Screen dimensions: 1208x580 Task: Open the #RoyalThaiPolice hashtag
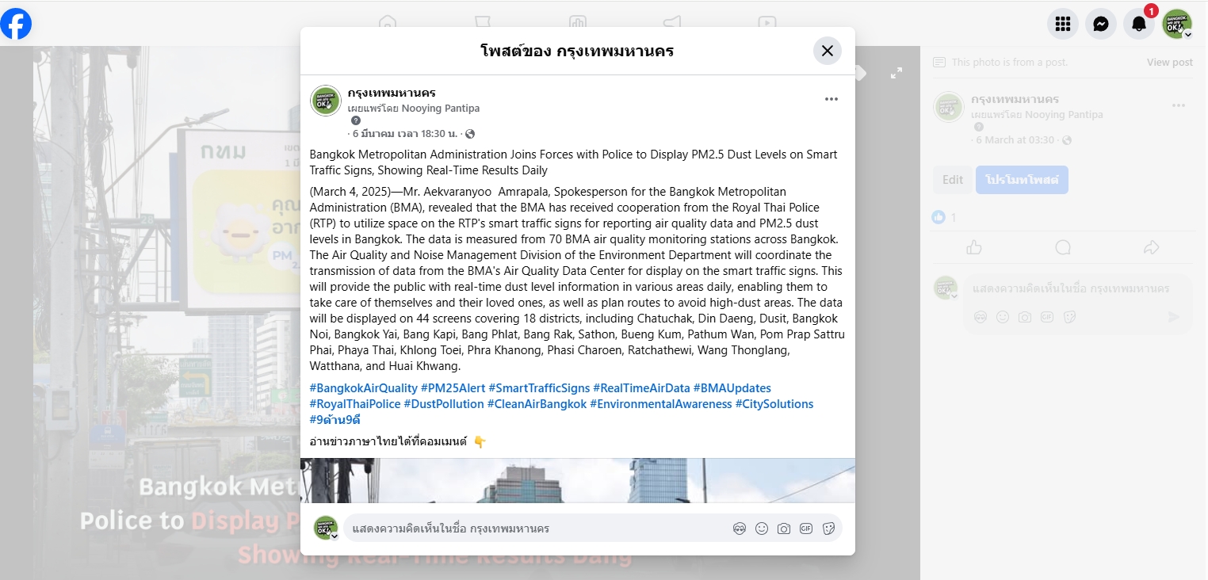pyautogui.click(x=355, y=404)
